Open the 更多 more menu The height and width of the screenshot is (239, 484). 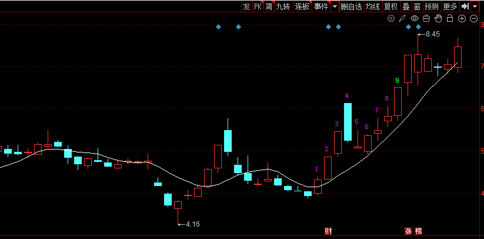click(x=450, y=6)
